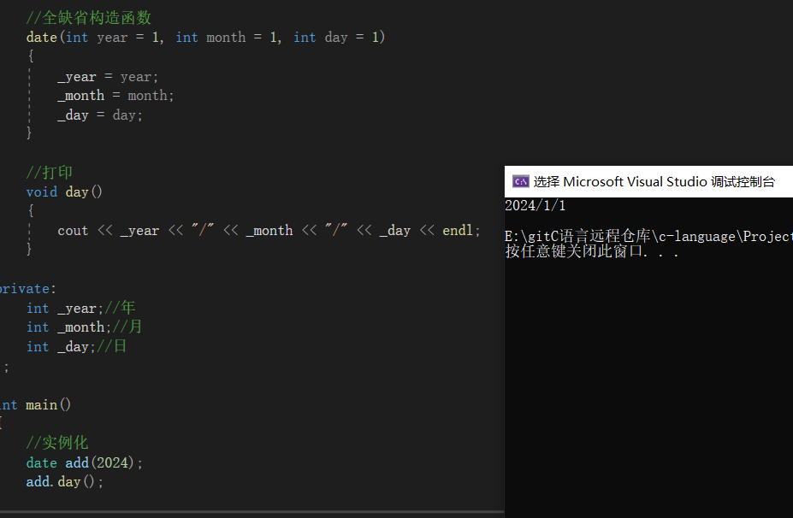793x518 pixels.
Task: Click endl in the cout statement
Action: (458, 231)
